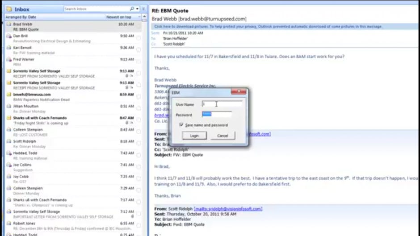The width and height of the screenshot is (420, 236).
Task: Click the Password field in EBM dialog
Action: [x=217, y=115]
